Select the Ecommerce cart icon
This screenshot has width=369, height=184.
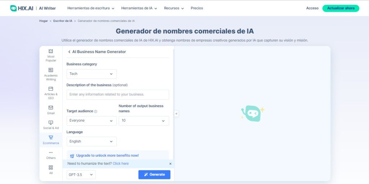coord(51,137)
